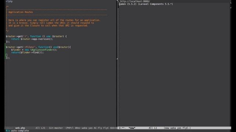
Task: Click 'All L21' position indicator
Action: (40, 128)
